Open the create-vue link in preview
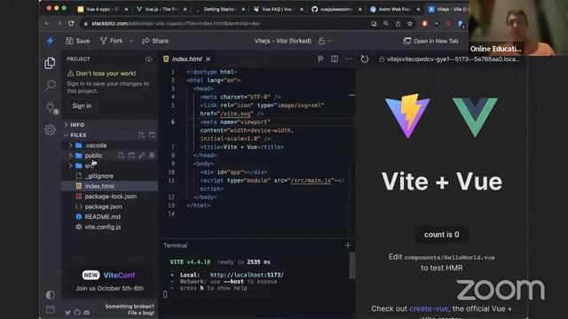Image resolution: width=568 pixels, height=319 pixels. click(429, 308)
